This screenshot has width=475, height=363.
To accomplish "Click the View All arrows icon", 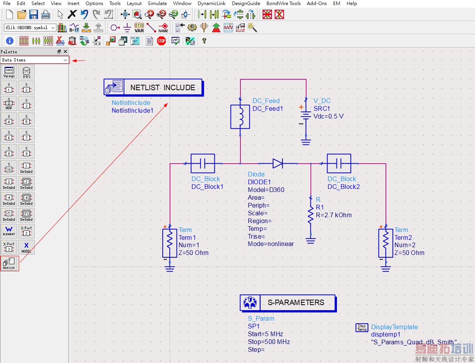I will tap(125, 15).
